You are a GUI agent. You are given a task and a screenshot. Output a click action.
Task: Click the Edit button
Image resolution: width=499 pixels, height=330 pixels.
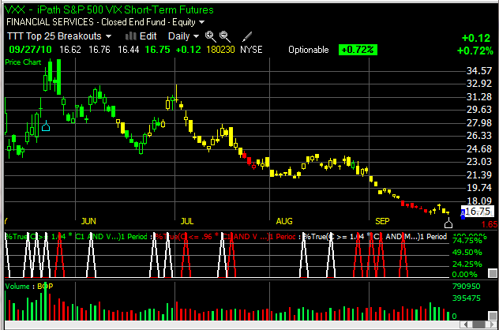(148, 36)
